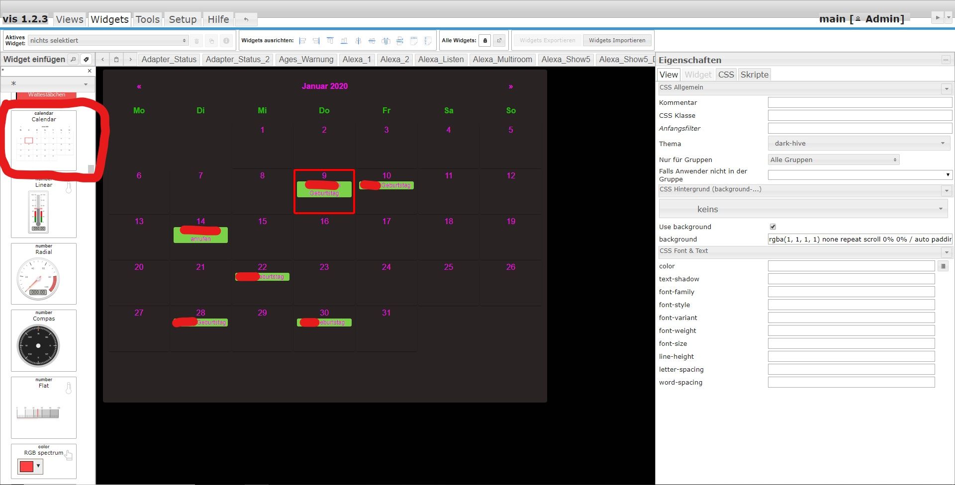
Task: Copy the active widget icon
Action: [x=211, y=41]
